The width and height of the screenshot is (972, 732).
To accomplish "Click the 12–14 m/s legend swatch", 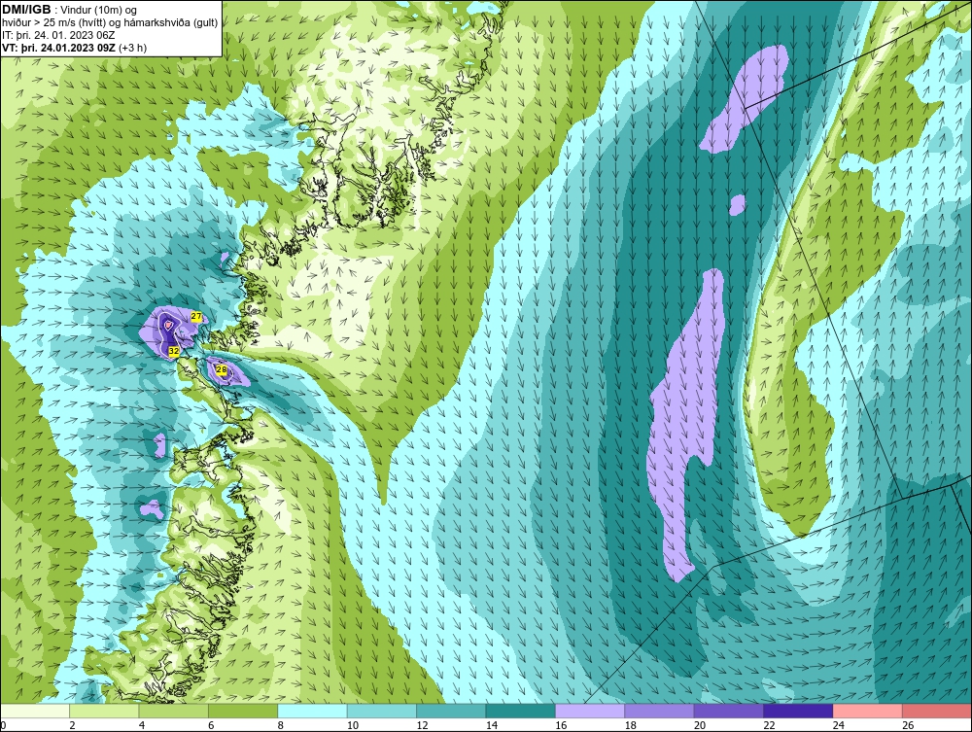I will [451, 711].
